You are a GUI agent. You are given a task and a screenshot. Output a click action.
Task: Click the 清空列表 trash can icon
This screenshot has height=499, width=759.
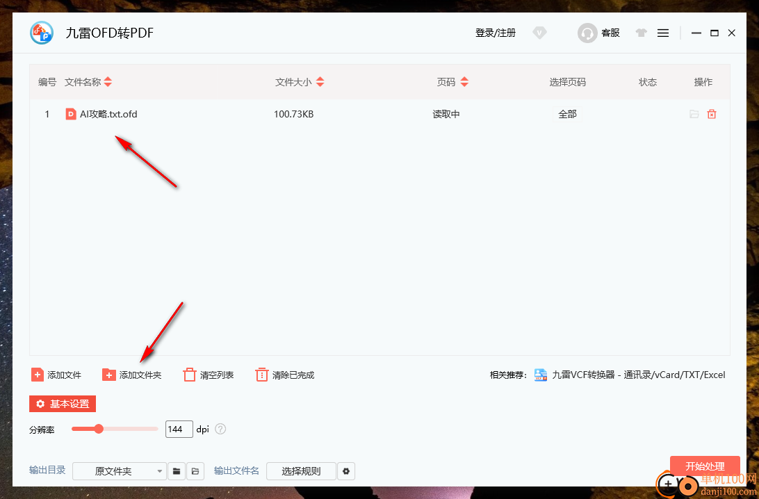pos(189,375)
